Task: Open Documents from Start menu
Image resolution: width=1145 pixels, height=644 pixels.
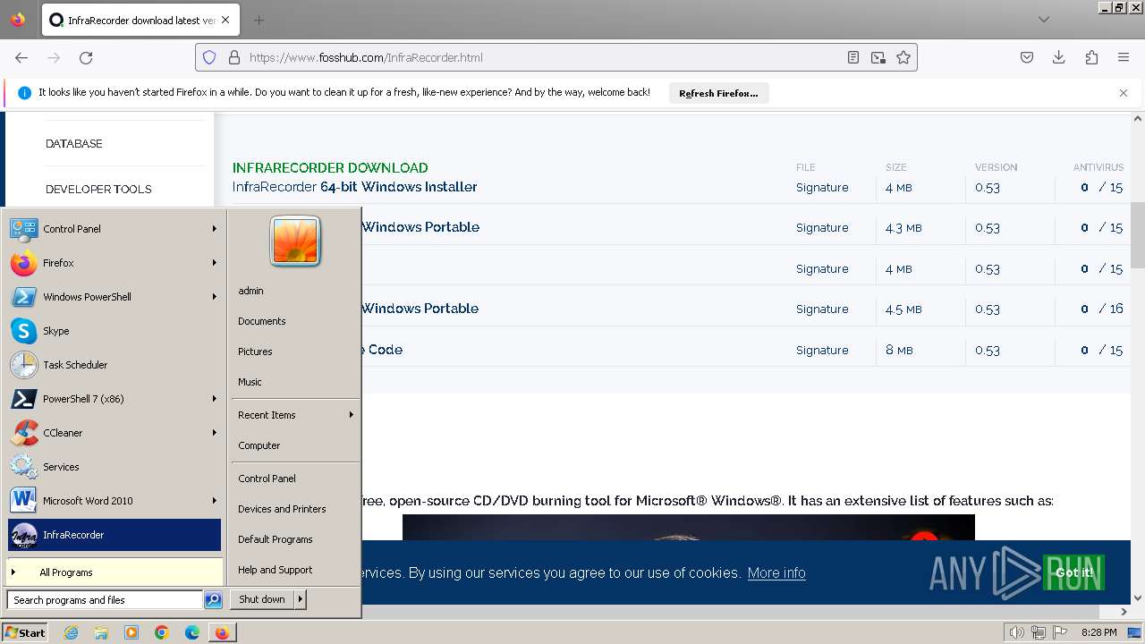Action: point(295,321)
